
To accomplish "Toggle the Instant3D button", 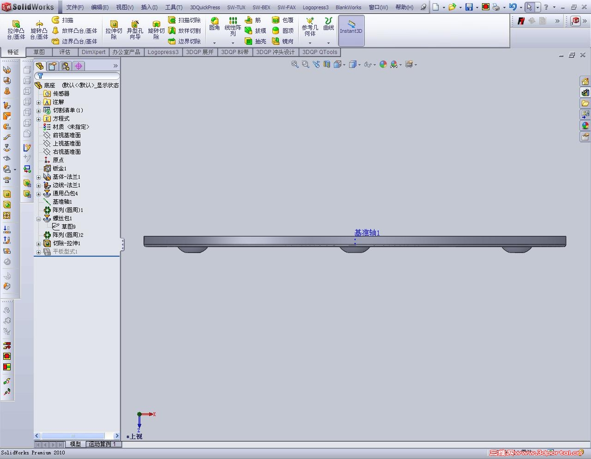I will (351, 30).
